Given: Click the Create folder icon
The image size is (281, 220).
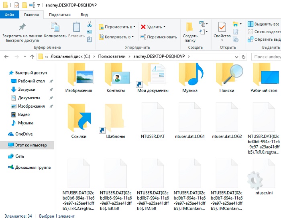Looking at the screenshot, I should (x=190, y=27).
